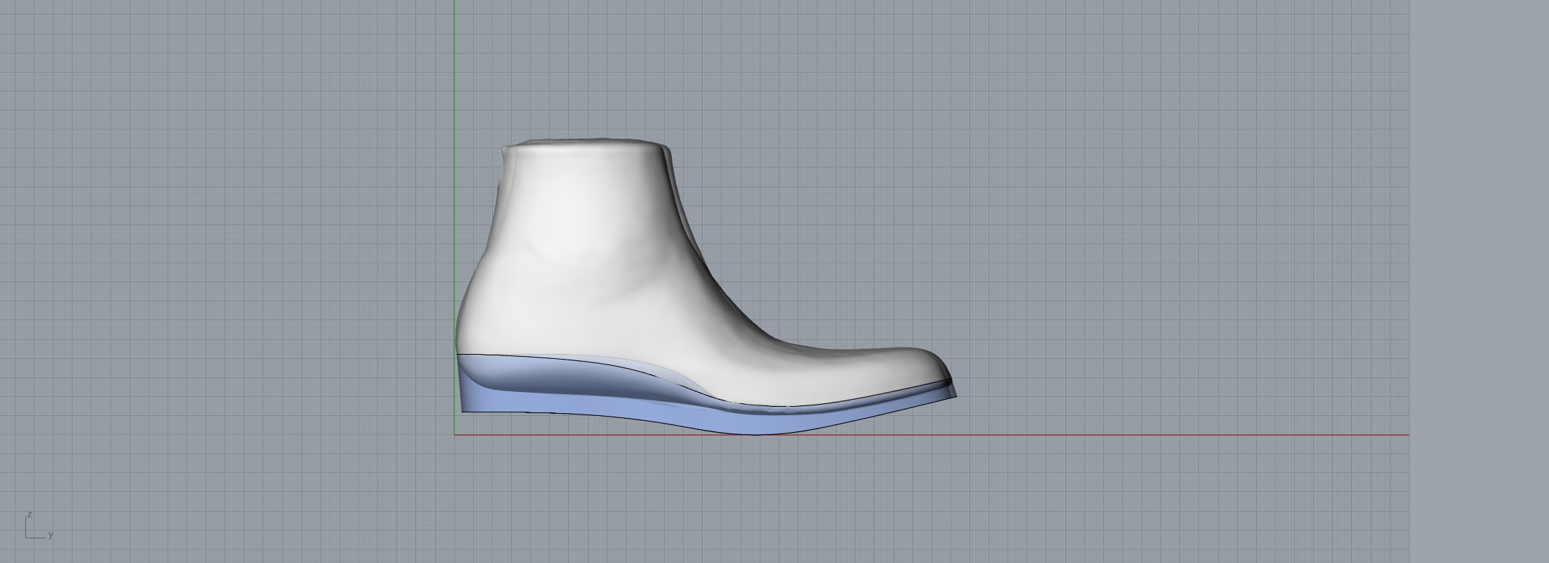Click the red horizontal axis line
This screenshot has width=1549, height=563.
point(1127,435)
